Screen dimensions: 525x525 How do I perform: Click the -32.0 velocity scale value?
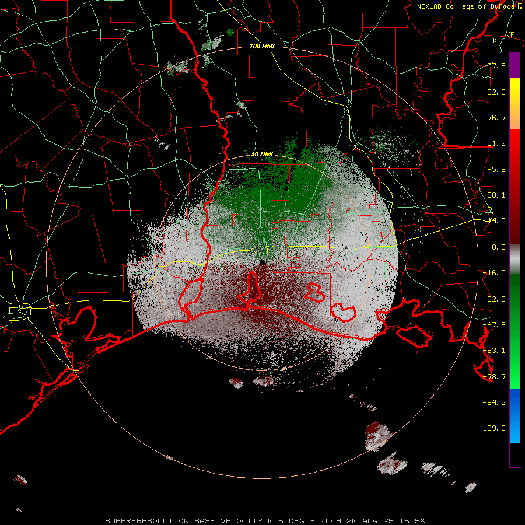(x=494, y=299)
